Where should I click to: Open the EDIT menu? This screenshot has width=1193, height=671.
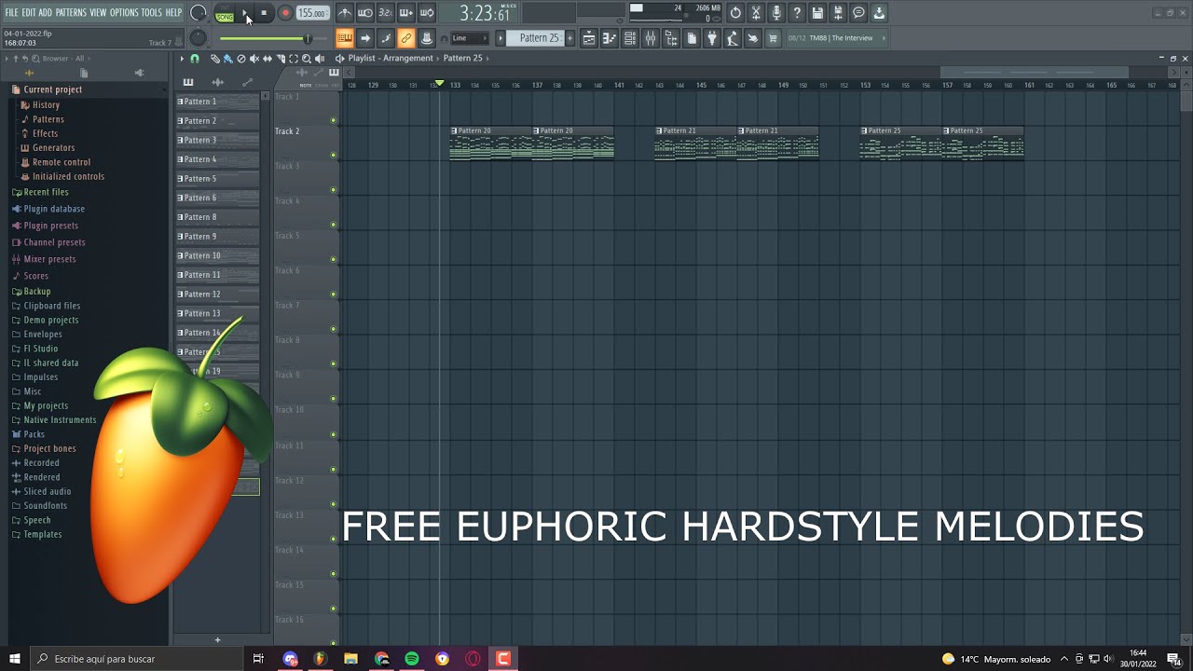(x=29, y=12)
